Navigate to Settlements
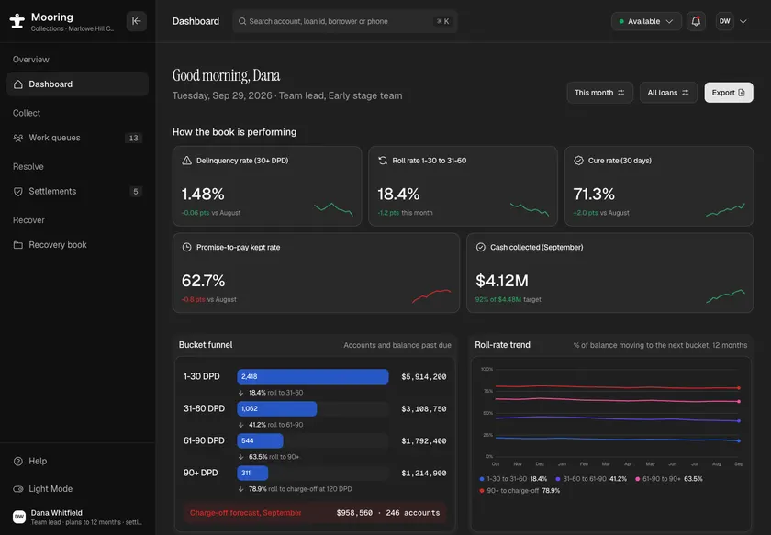The image size is (771, 535). (x=78, y=191)
